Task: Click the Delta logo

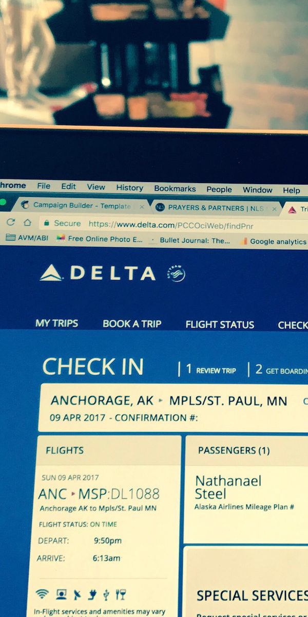Action: point(98,273)
